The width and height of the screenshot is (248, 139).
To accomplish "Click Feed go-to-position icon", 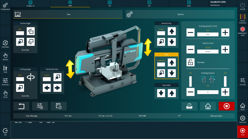I will click(x=161, y=73).
